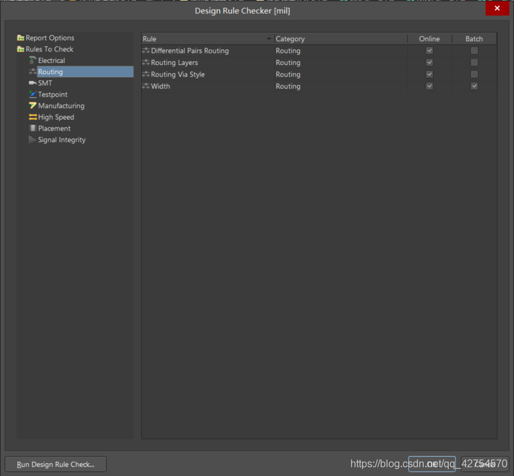Select the Placement rules category
The height and width of the screenshot is (476, 514).
point(54,129)
